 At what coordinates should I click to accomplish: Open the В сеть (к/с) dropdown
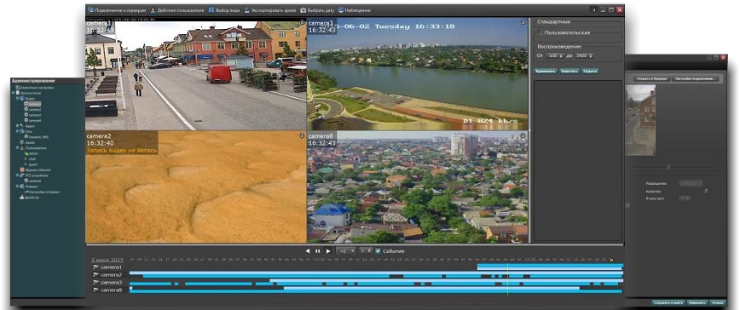click(685, 198)
